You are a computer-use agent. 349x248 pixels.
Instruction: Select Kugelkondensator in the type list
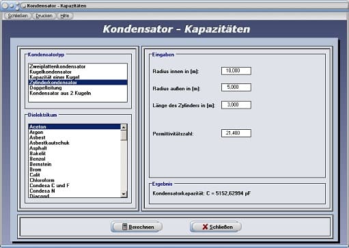(x=78, y=72)
